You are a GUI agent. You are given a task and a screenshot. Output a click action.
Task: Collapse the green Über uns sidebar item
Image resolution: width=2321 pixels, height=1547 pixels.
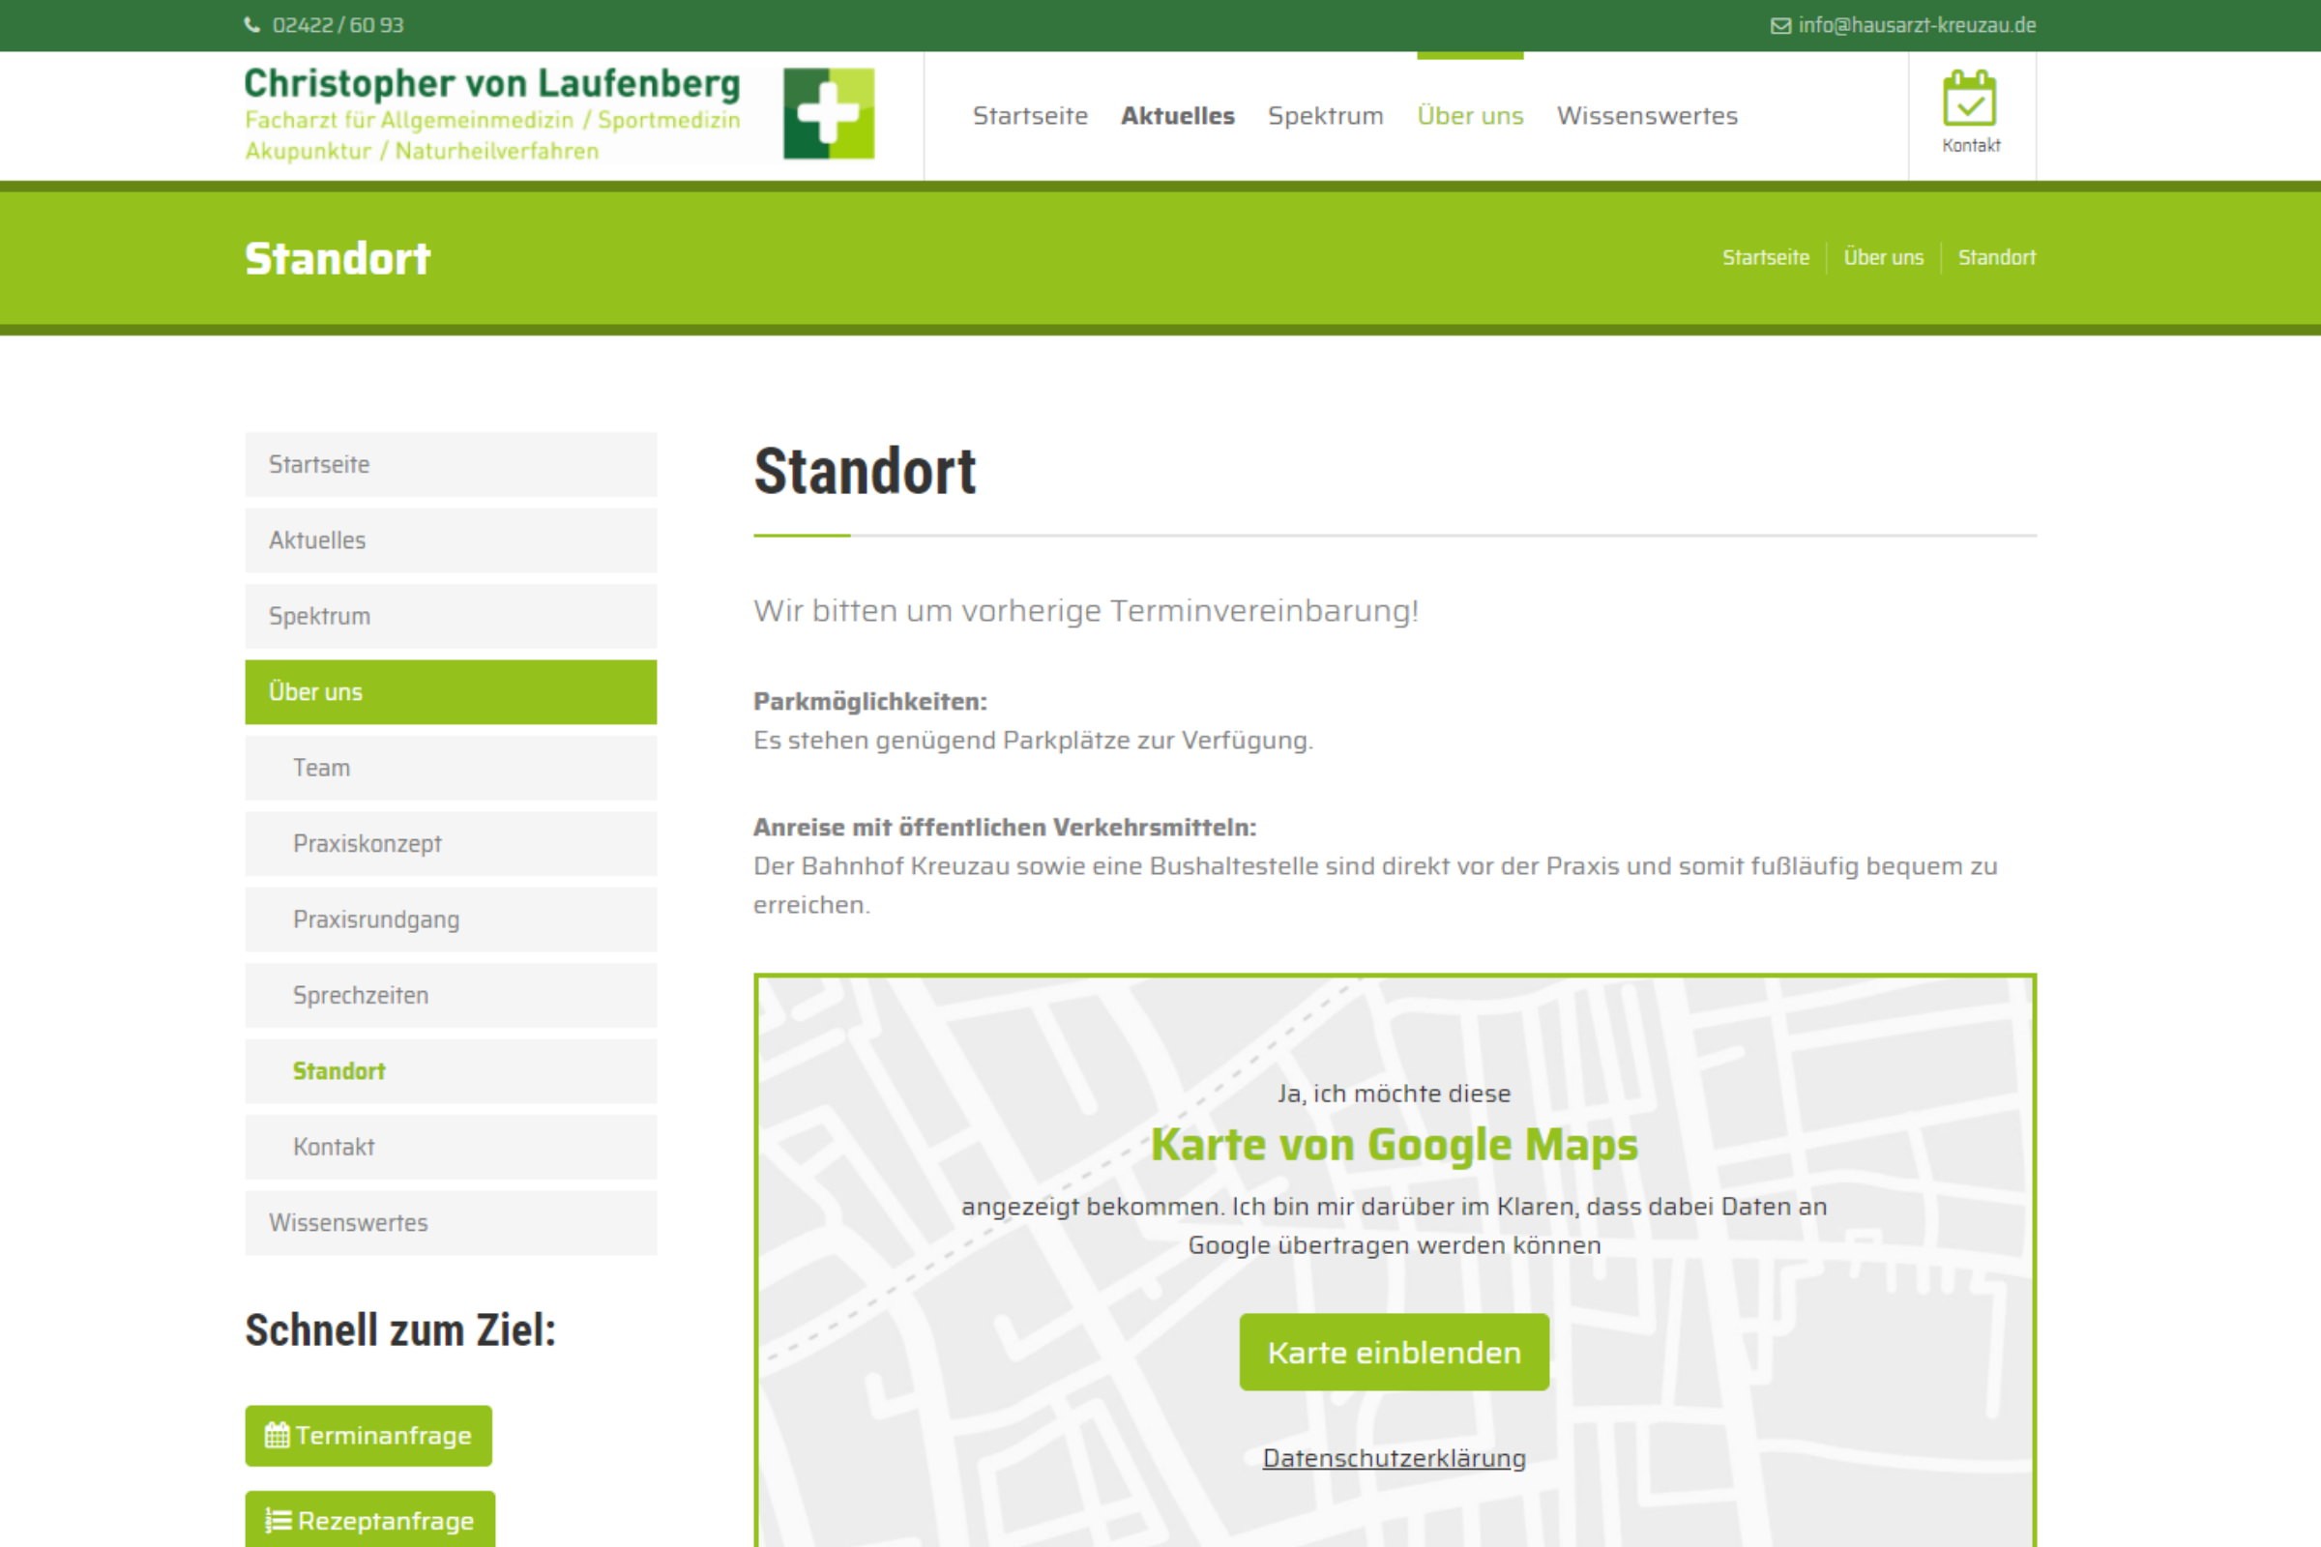tap(450, 691)
